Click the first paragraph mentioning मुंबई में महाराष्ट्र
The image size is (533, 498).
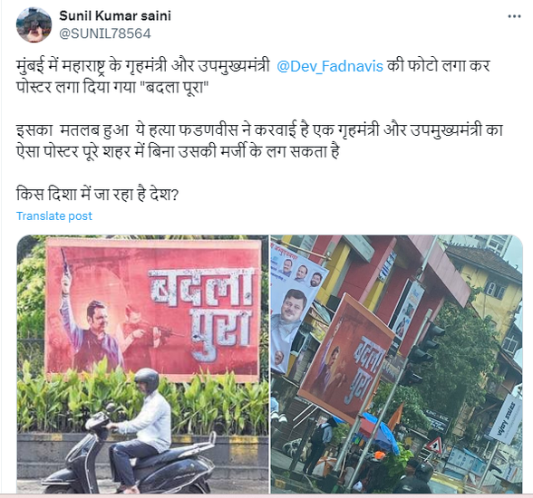253,76
